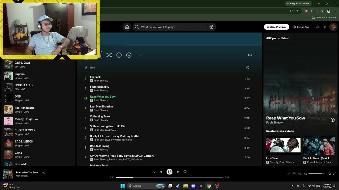Image resolution: width=339 pixels, height=190 pixels.
Task: Skip to the previous track
Action: pyautogui.click(x=161, y=172)
